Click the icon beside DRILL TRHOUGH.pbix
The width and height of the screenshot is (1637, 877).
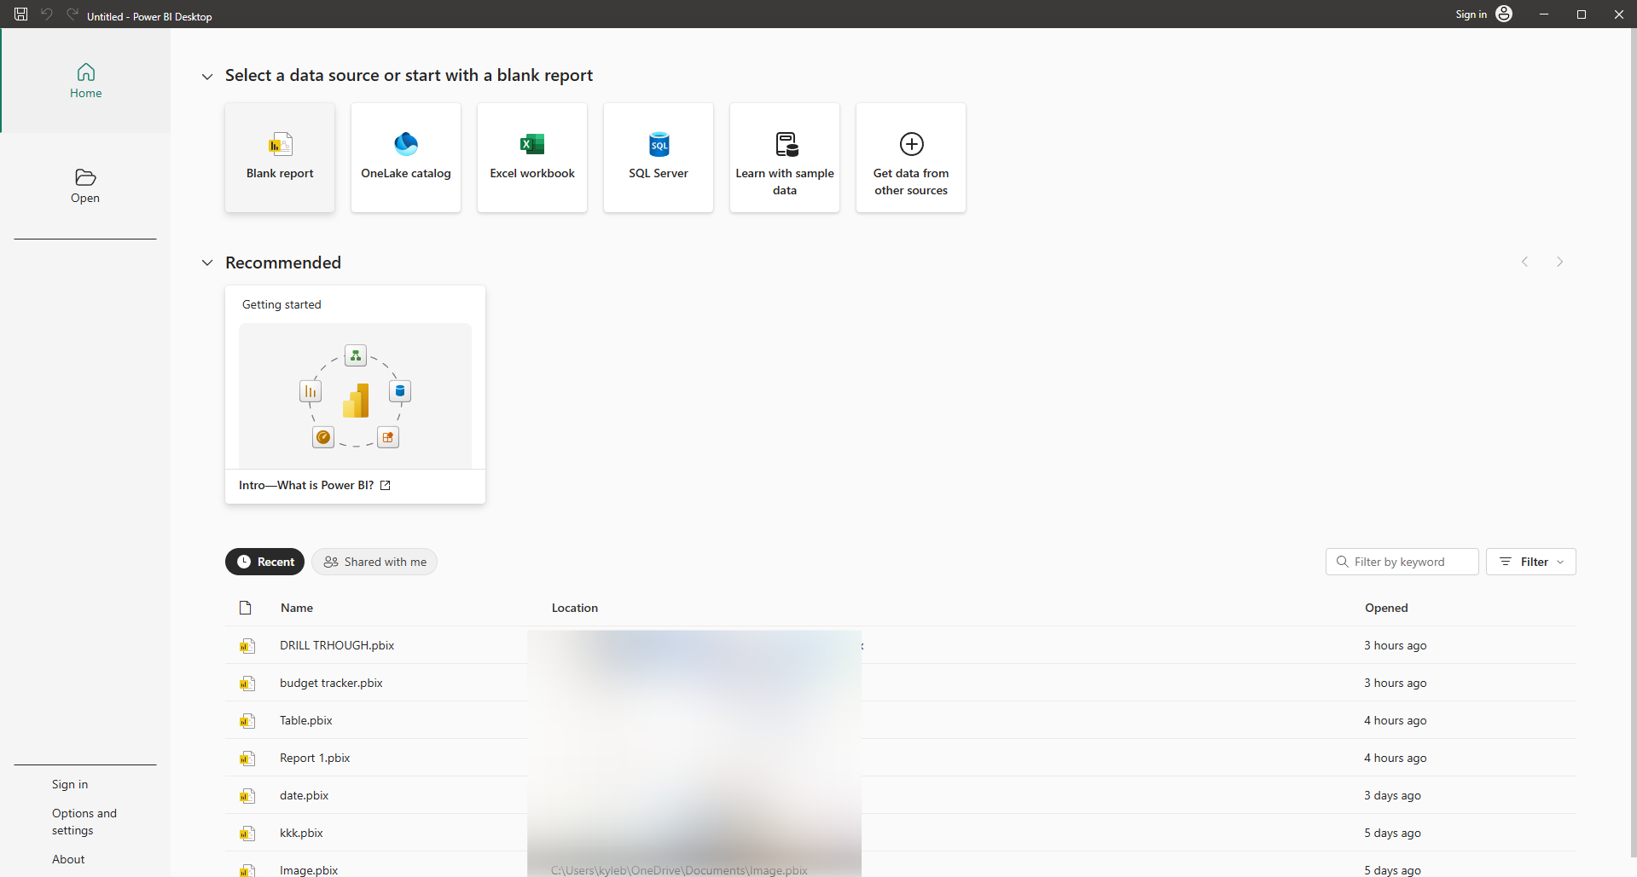pos(247,646)
